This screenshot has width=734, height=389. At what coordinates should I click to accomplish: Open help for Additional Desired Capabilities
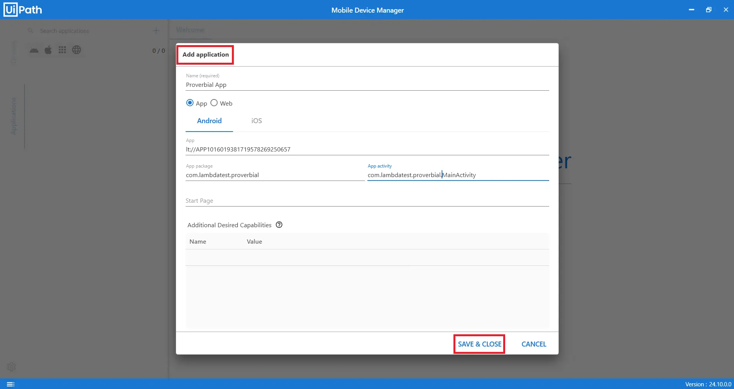click(279, 225)
